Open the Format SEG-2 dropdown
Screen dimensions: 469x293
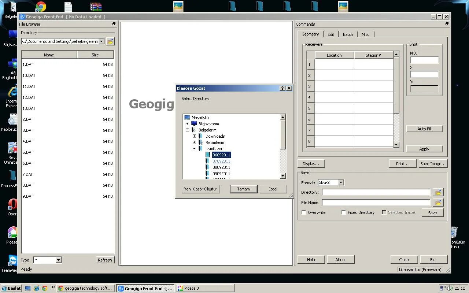(341, 182)
